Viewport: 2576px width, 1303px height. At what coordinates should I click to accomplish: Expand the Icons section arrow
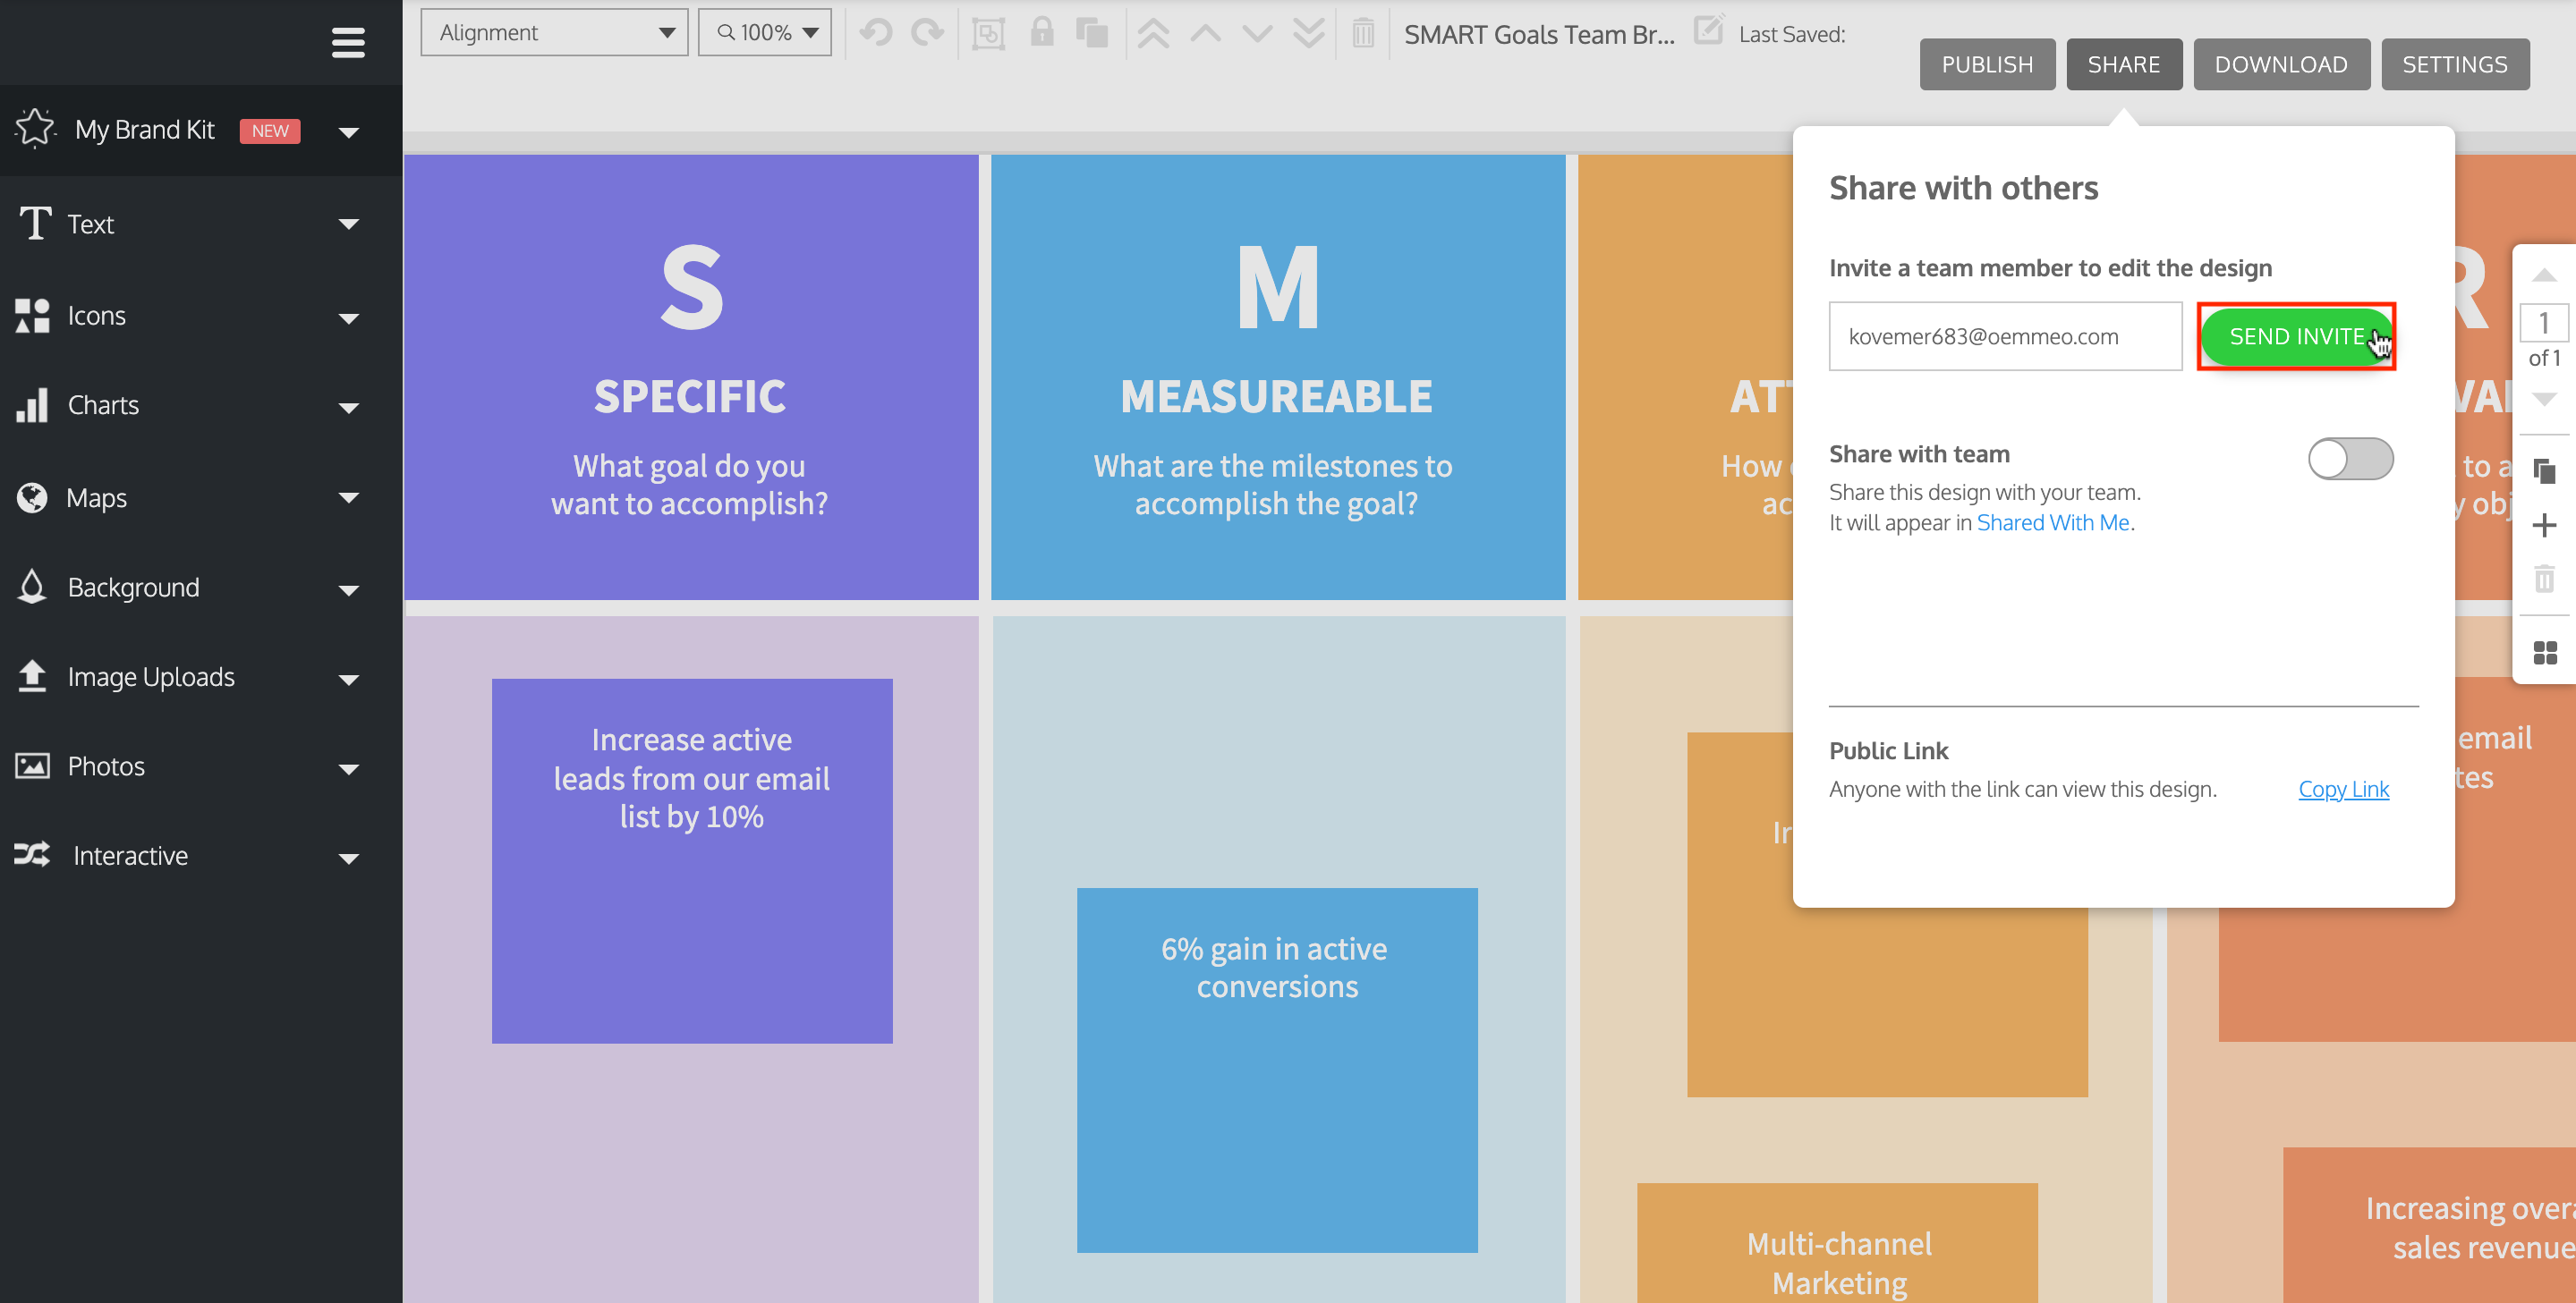[349, 317]
